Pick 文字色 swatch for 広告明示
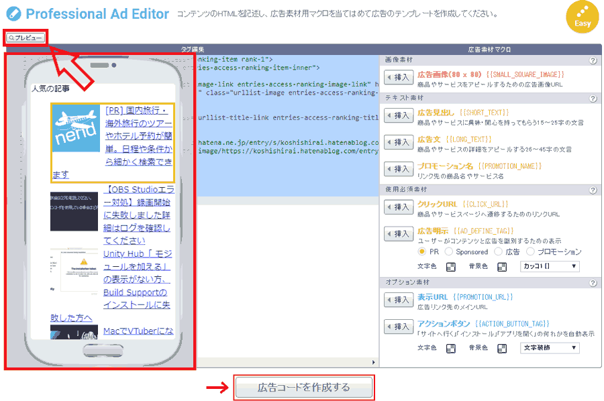 451,267
